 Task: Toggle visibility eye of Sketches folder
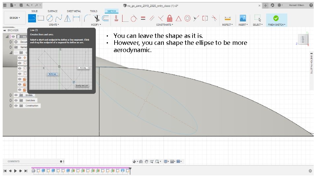coord(16,100)
